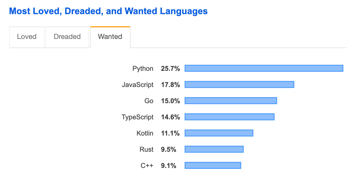The image size is (353, 177).
Task: Select the TypeScript percentage bar
Action: [x=229, y=117]
